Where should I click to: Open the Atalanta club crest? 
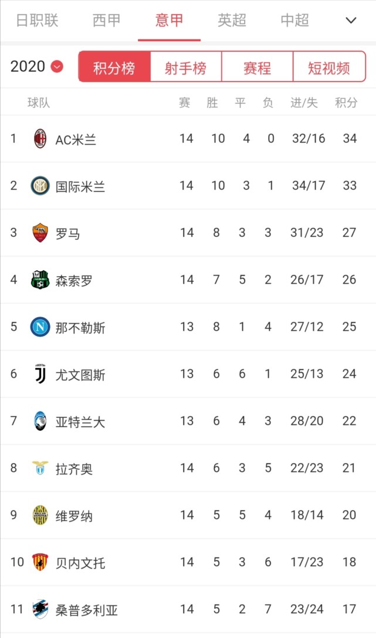pos(40,421)
